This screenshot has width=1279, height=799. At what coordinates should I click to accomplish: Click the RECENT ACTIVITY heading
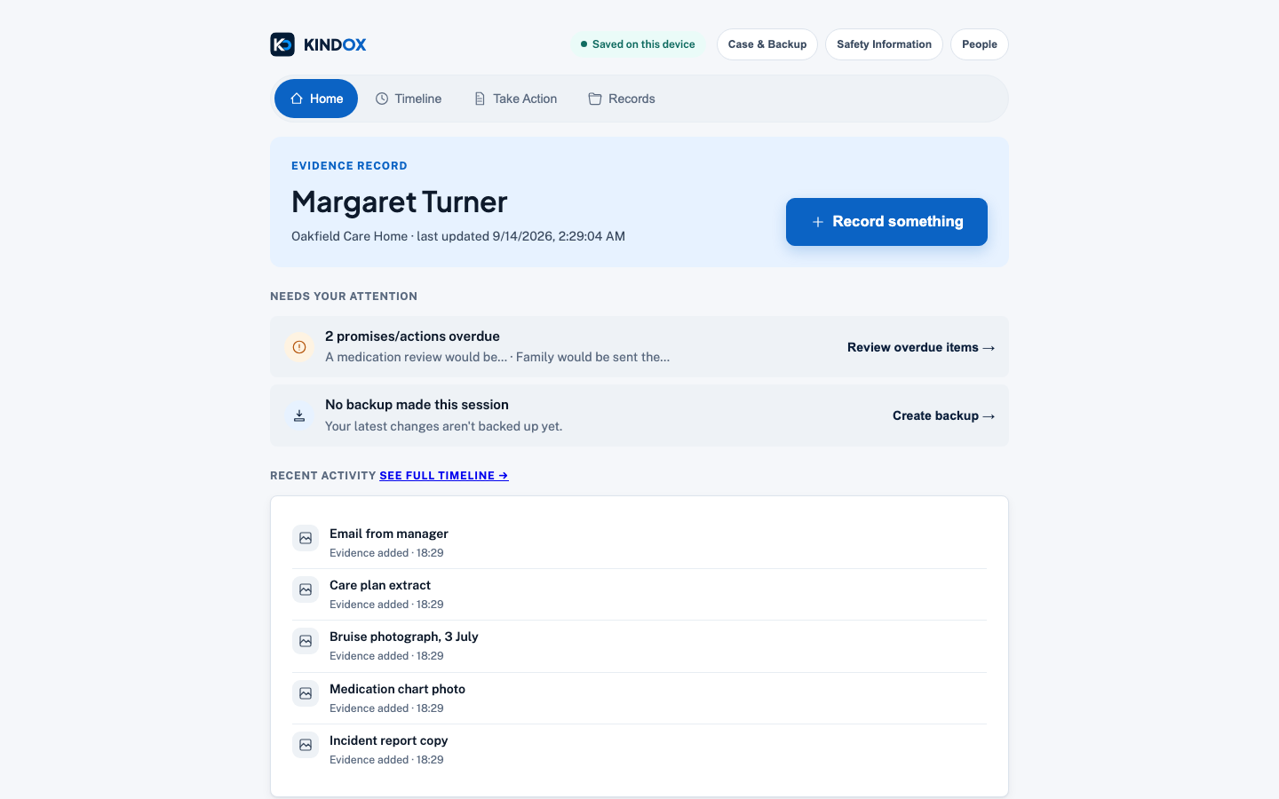point(323,476)
